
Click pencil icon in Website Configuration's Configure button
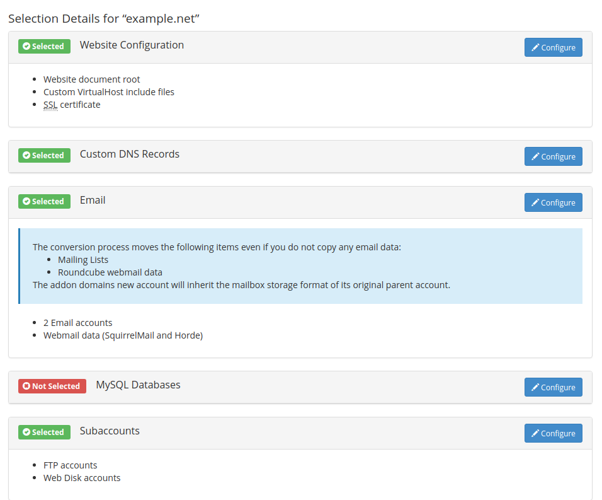(535, 47)
